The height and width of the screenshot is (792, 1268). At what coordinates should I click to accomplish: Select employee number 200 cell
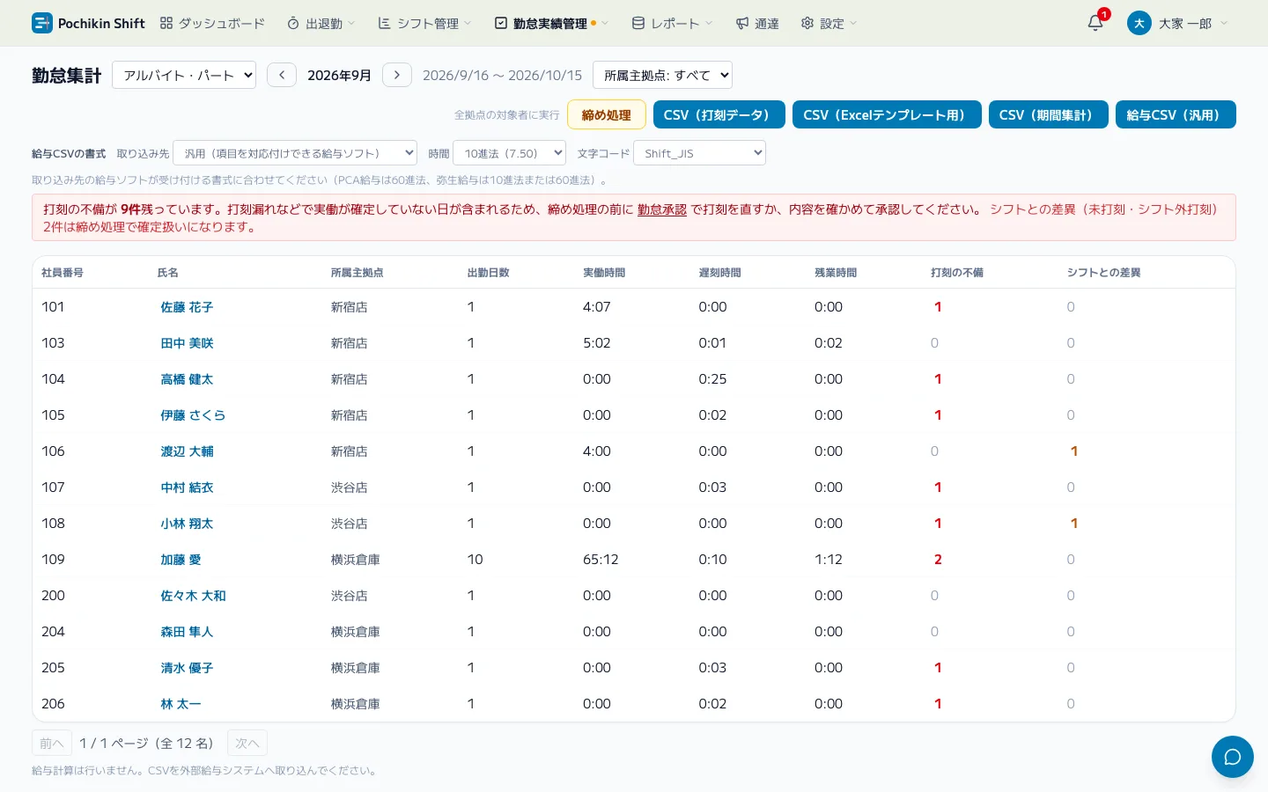pyautogui.click(x=53, y=596)
